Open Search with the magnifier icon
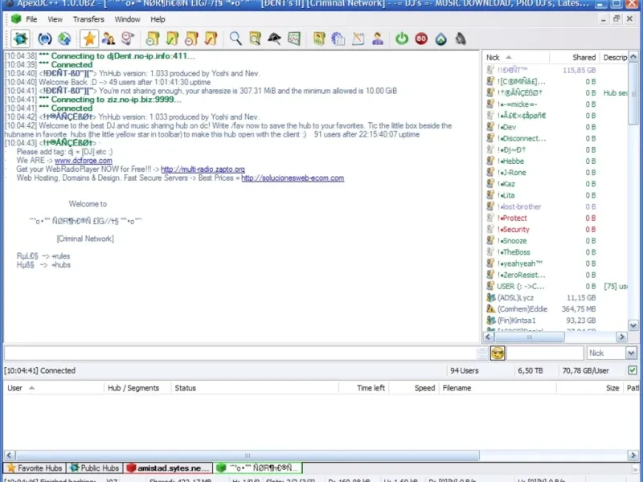 pyautogui.click(x=235, y=39)
